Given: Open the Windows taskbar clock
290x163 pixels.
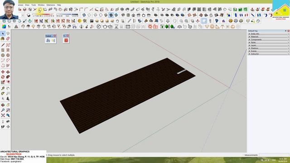Looking at the screenshot, I should pyautogui.click(x=283, y=160).
